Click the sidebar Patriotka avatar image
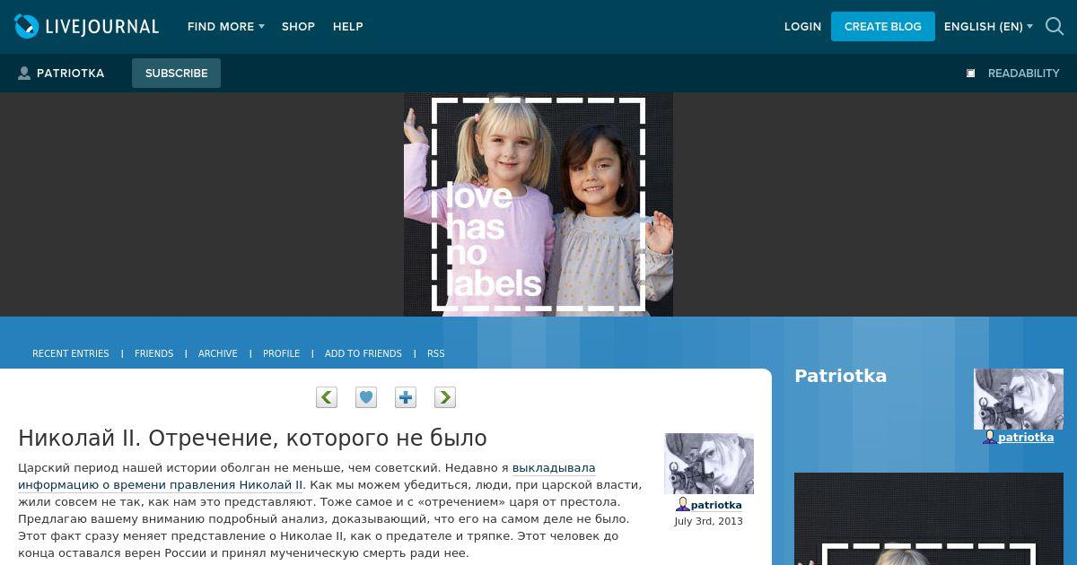This screenshot has width=1077, height=565. (x=1019, y=399)
